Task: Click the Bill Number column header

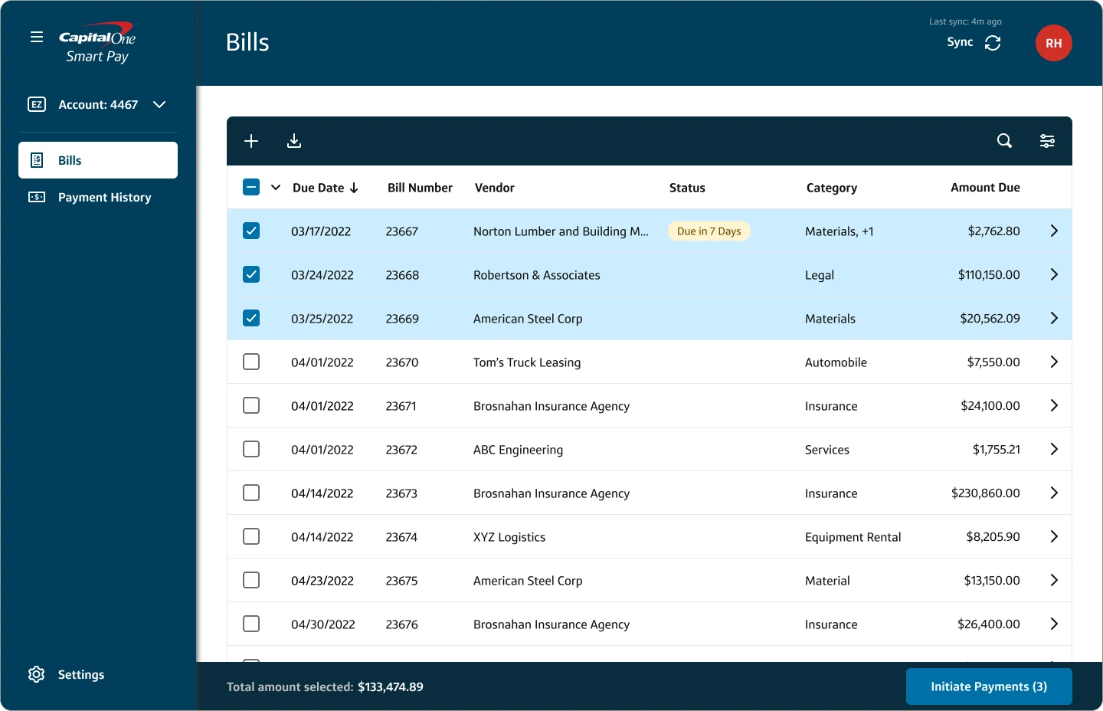Action: [x=420, y=188]
